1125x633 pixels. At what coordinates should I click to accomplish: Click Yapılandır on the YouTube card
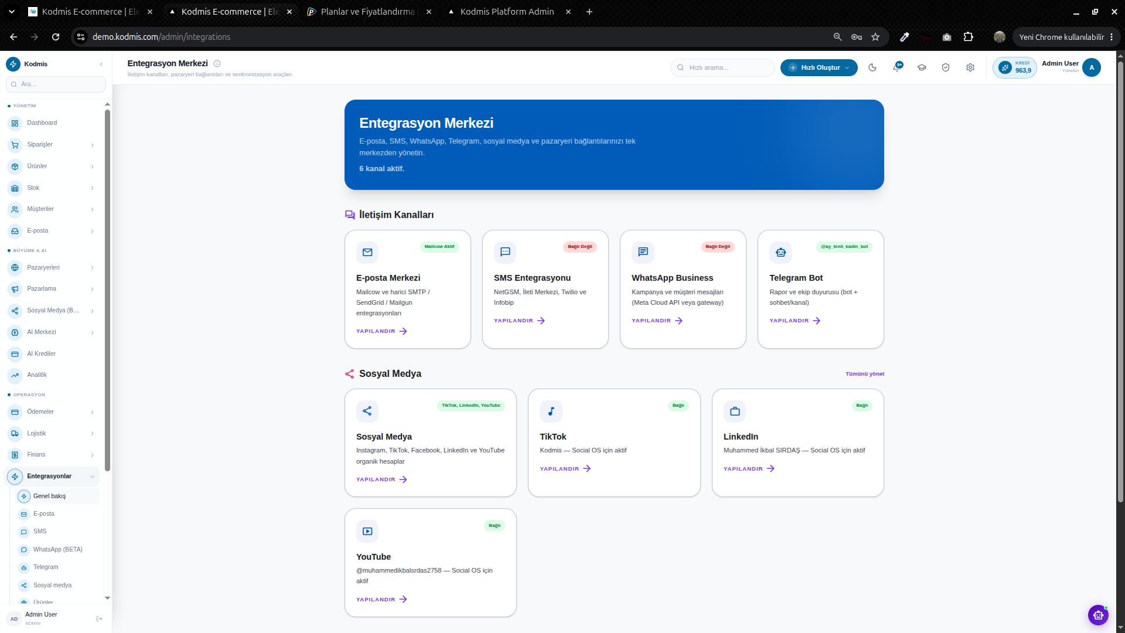point(381,600)
